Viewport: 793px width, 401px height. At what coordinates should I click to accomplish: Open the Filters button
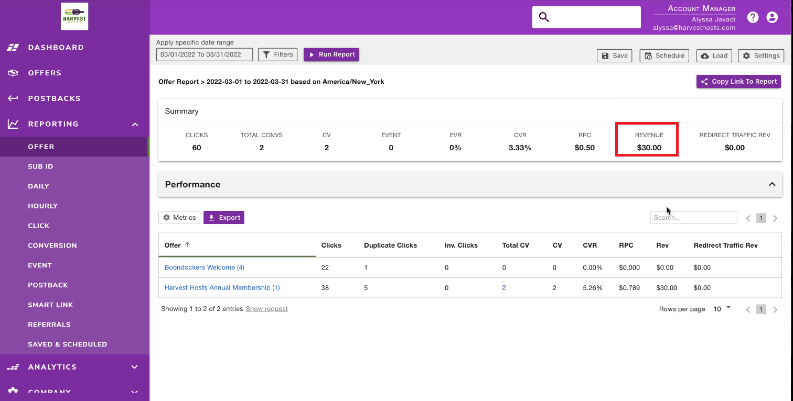click(278, 54)
